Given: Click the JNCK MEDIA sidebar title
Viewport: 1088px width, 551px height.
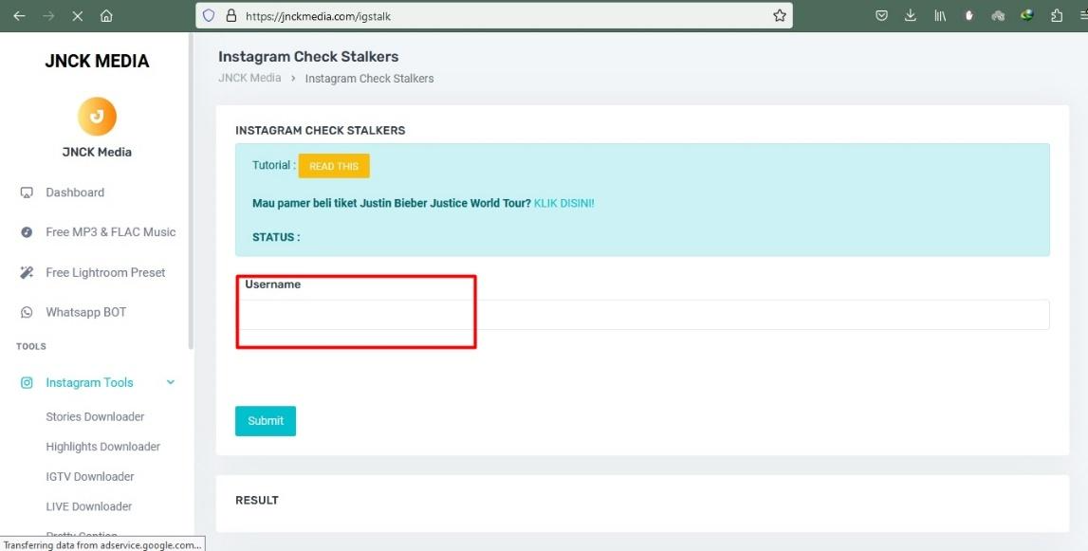Looking at the screenshot, I should [97, 61].
